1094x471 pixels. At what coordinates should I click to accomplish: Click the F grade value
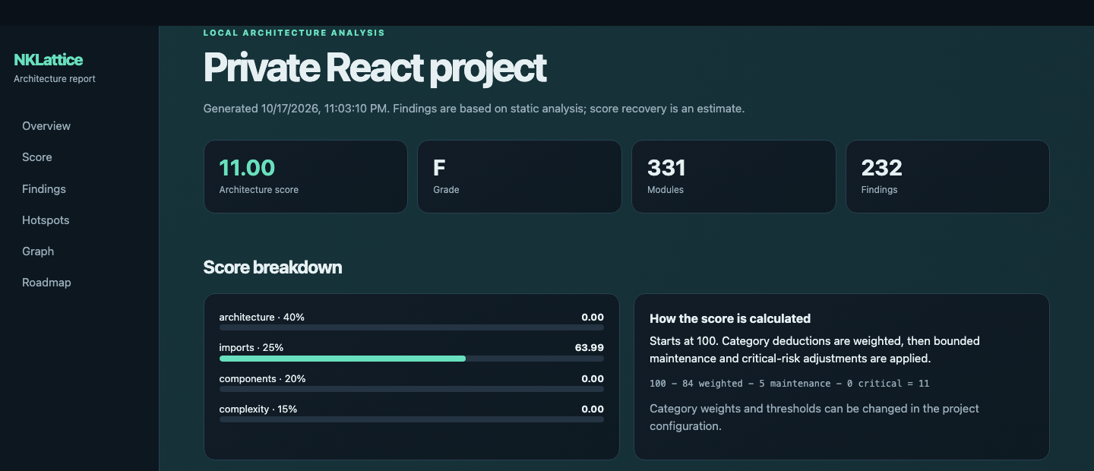click(x=439, y=167)
